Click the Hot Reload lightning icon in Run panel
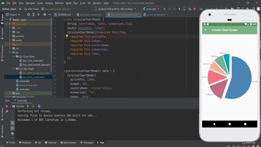The image size is (261, 147). [28, 106]
